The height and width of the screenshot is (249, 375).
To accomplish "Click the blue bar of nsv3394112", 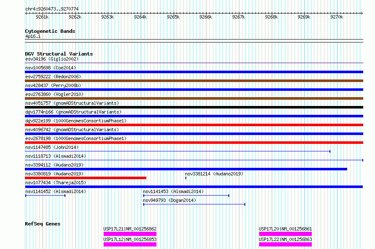I will 186,169.
